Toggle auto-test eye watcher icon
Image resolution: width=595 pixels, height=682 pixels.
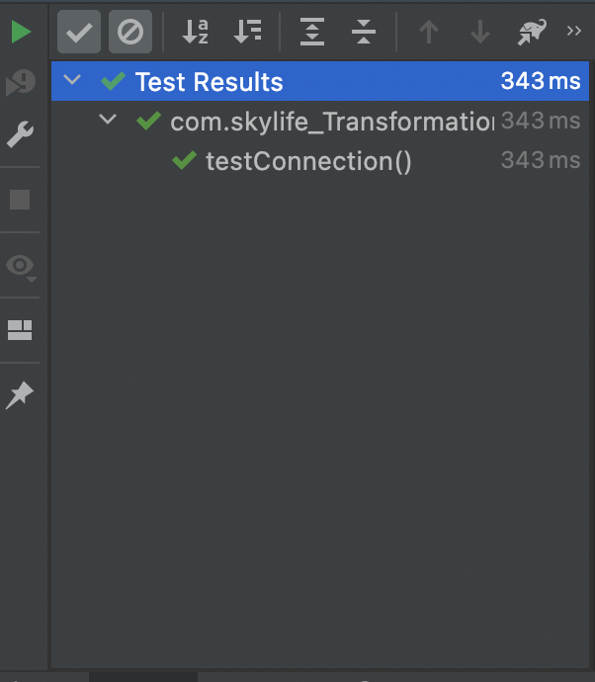click(x=21, y=266)
